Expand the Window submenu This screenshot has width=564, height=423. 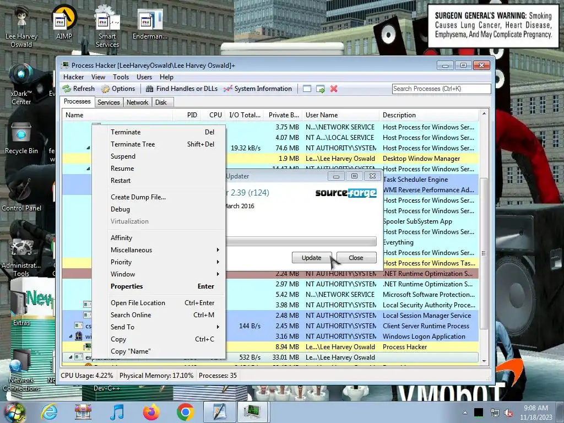click(x=159, y=274)
